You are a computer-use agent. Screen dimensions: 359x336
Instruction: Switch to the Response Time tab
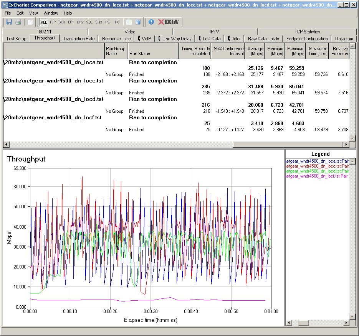click(x=116, y=39)
